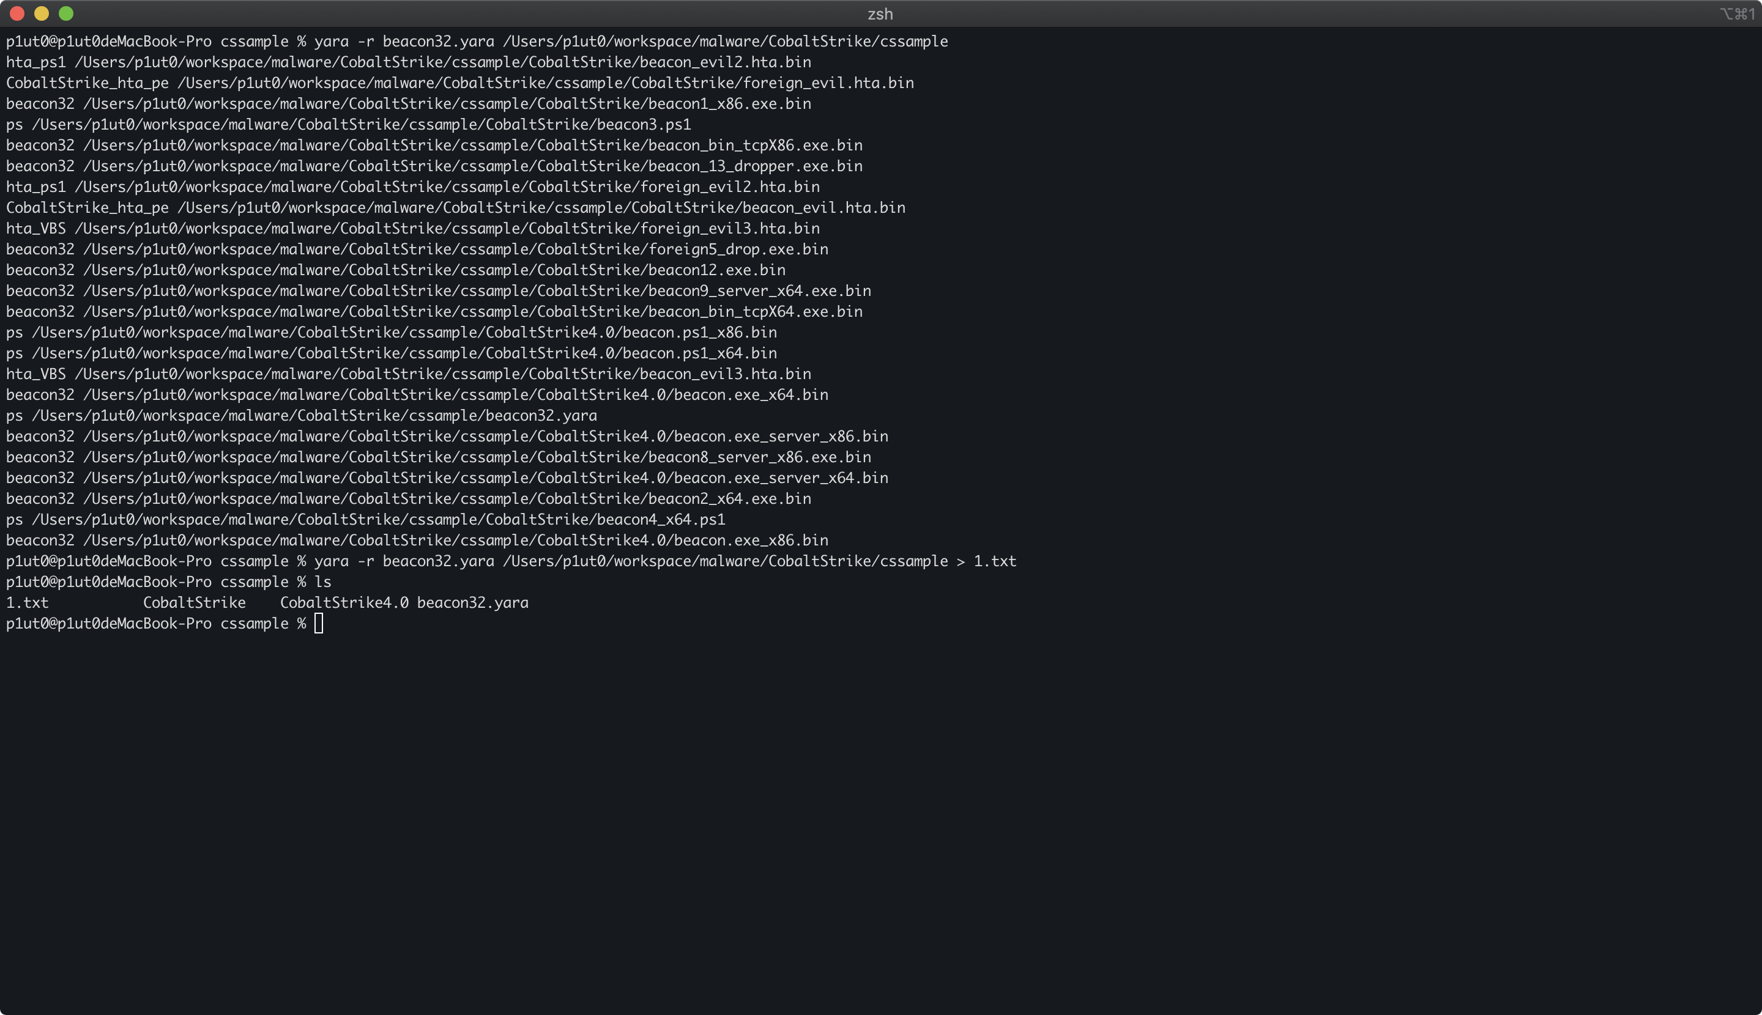The width and height of the screenshot is (1762, 1015).
Task: Click the foreign_evil3.hta.bin result line
Action: 413,229
